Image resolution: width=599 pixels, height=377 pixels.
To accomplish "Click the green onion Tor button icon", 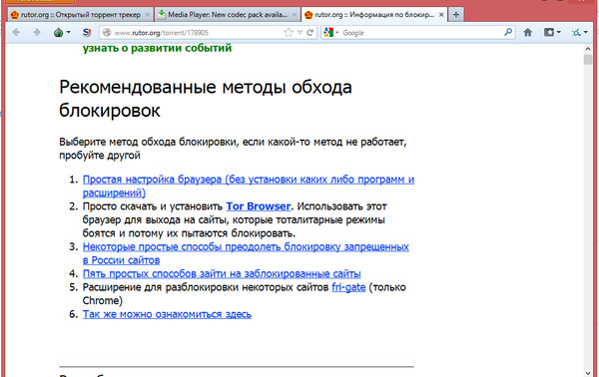I will click(59, 33).
